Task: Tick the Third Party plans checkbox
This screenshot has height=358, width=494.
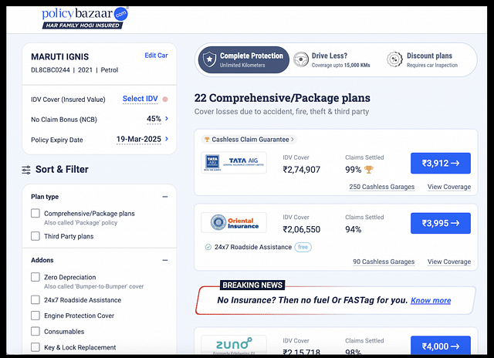Action: click(36, 236)
